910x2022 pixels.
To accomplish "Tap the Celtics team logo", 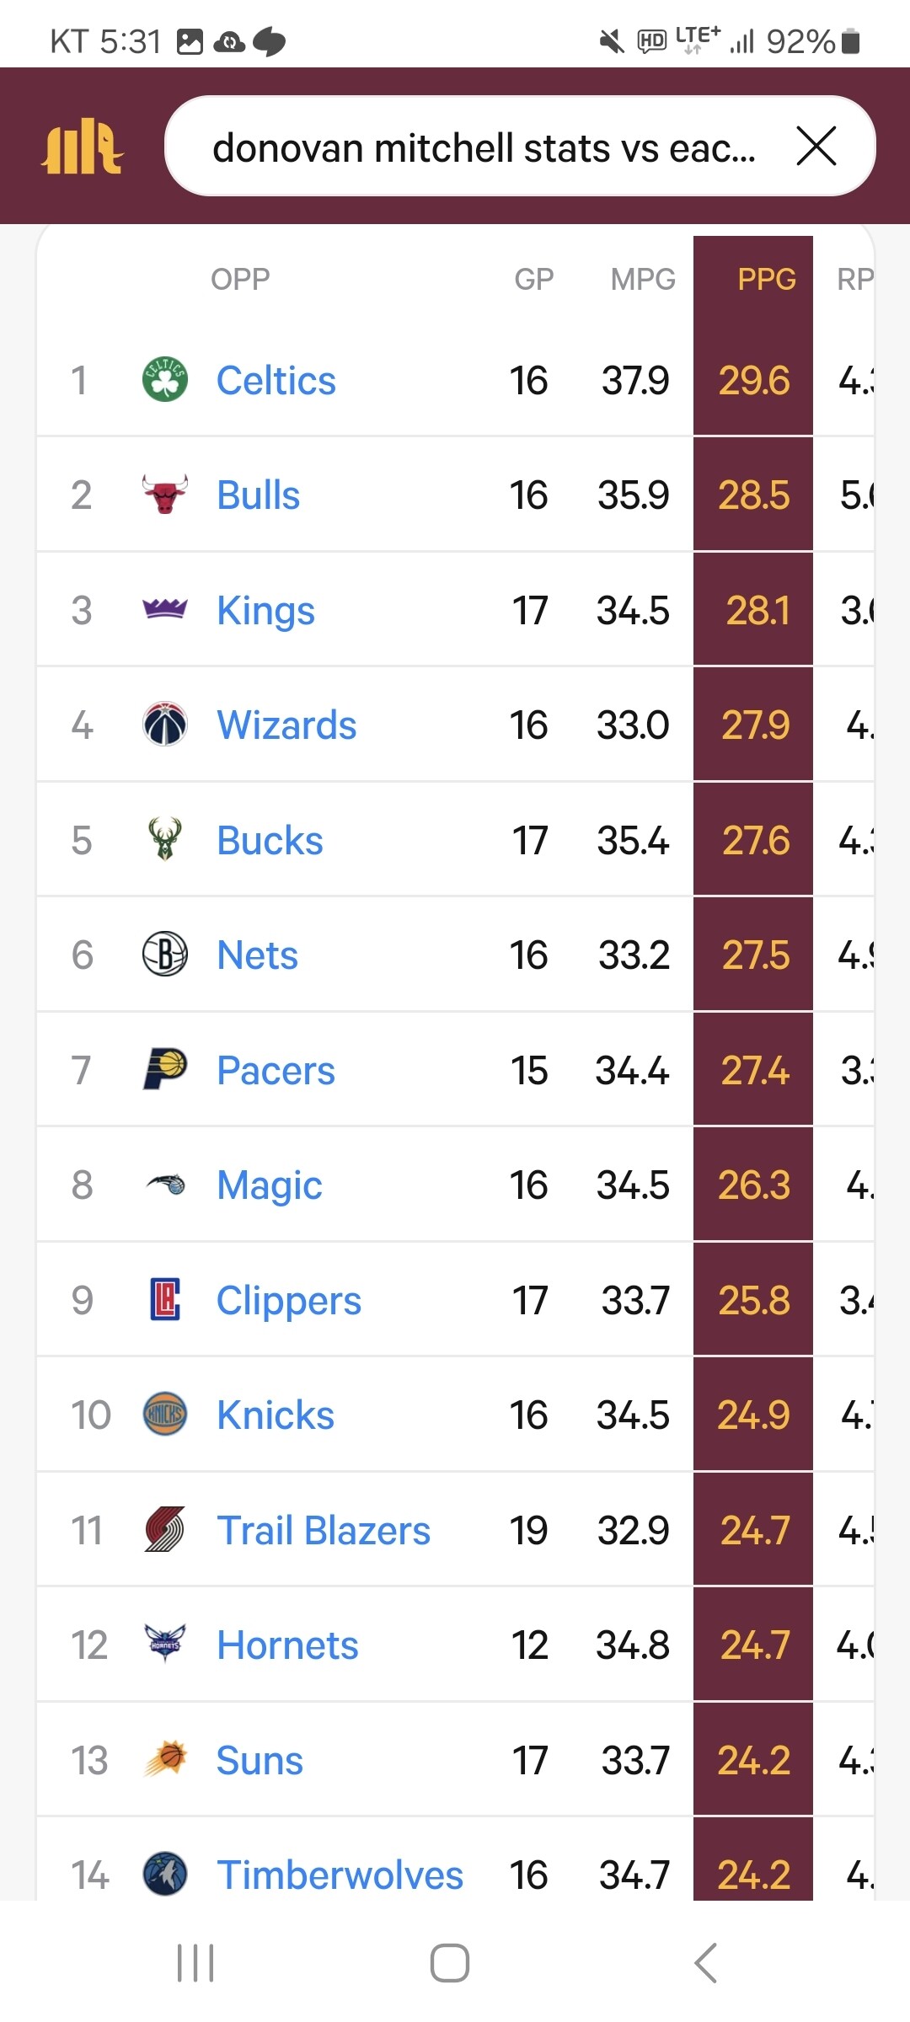I will coord(165,380).
